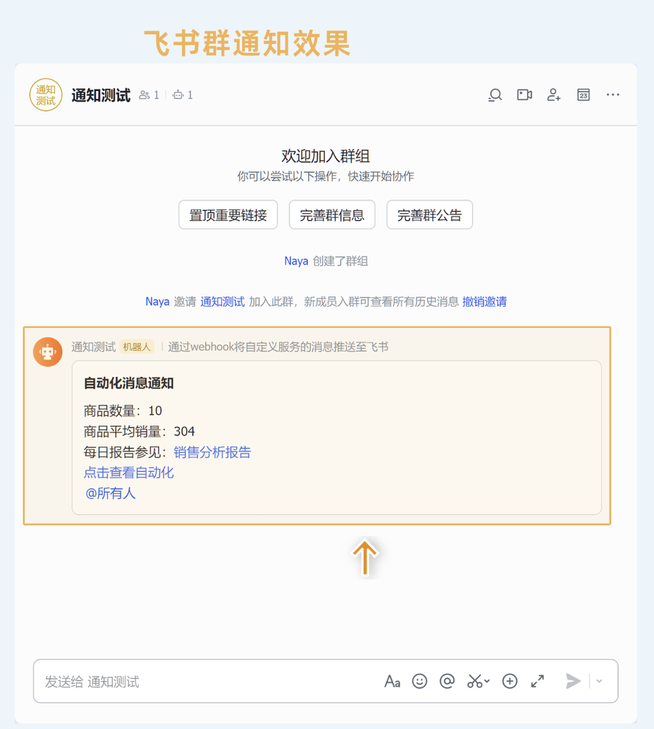Image resolution: width=654 pixels, height=729 pixels.
Task: Click the scissors screenshot tool
Action: pyautogui.click(x=475, y=682)
